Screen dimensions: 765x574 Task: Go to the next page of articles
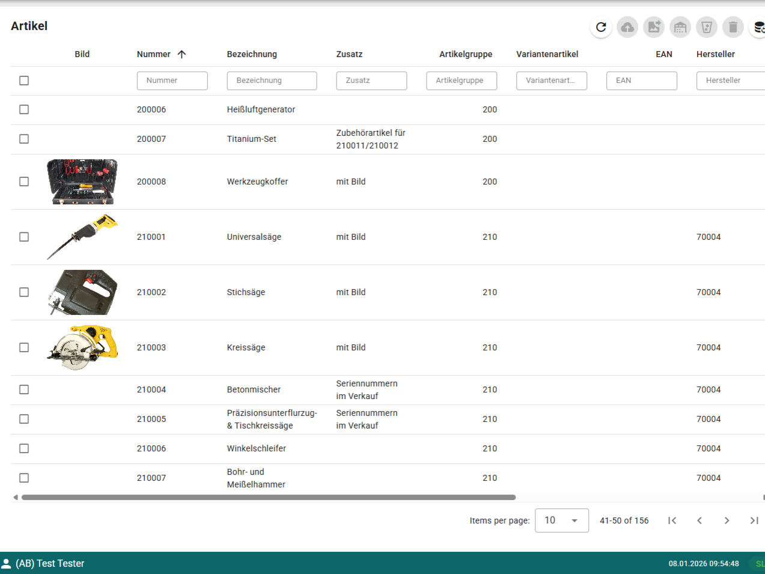tap(727, 521)
